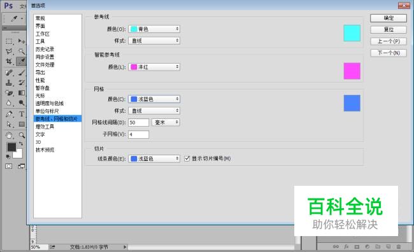Select the Pen tool
The width and height of the screenshot is (414, 252).
click(9, 115)
